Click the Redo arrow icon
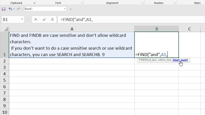 pyautogui.click(x=18, y=9)
